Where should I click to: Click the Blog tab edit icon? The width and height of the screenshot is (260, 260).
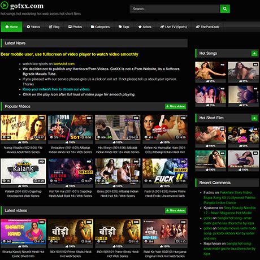tap(50, 27)
